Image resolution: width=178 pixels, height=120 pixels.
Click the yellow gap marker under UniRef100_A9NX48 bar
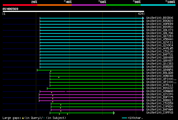tap(59, 77)
